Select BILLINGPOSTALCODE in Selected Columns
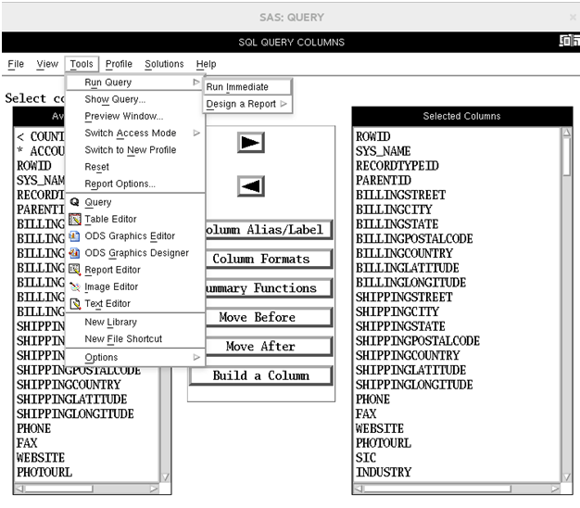Screen dimensions: 580x508 point(414,238)
